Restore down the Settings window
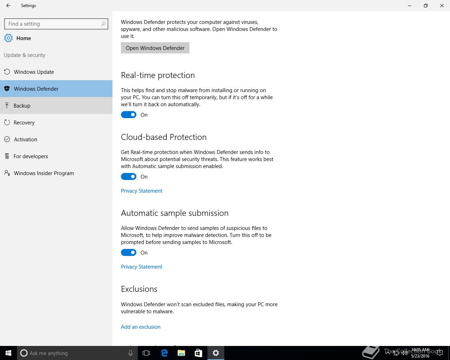This screenshot has height=360, width=450. pyautogui.click(x=426, y=6)
